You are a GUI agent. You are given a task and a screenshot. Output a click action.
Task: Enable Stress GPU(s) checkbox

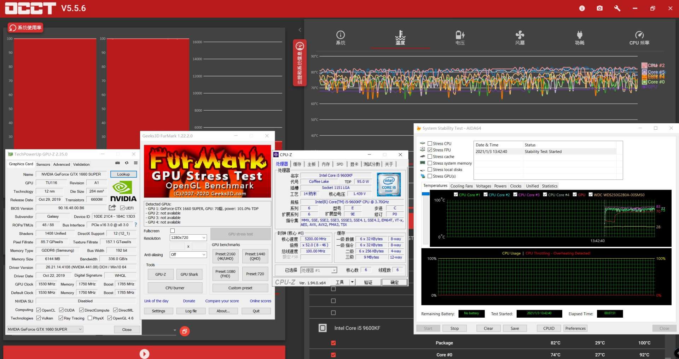(430, 176)
